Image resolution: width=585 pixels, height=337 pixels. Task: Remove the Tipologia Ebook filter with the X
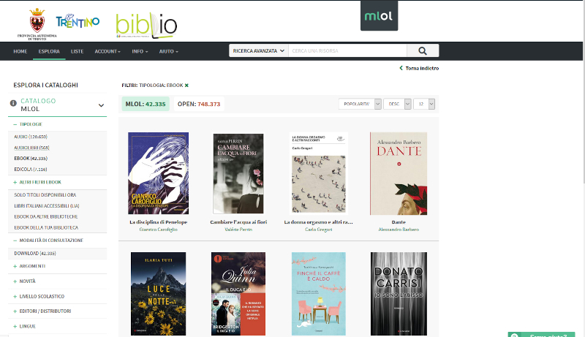point(186,86)
